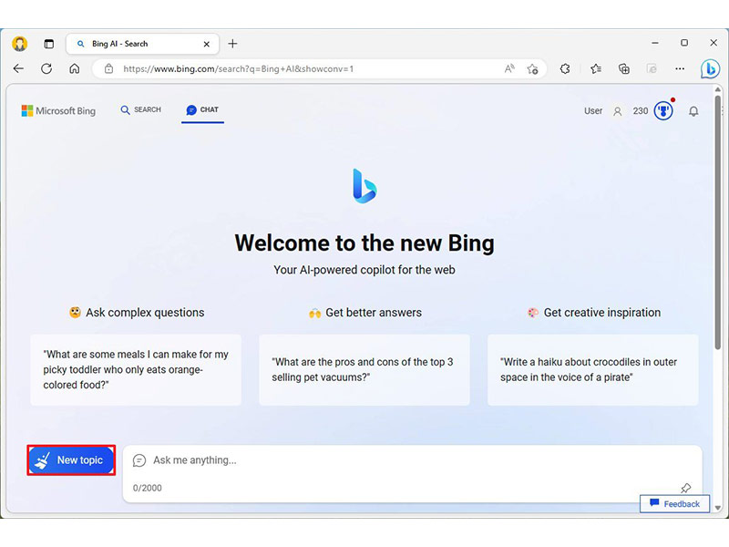Open the Collections icon
729x547 pixels.
624,69
